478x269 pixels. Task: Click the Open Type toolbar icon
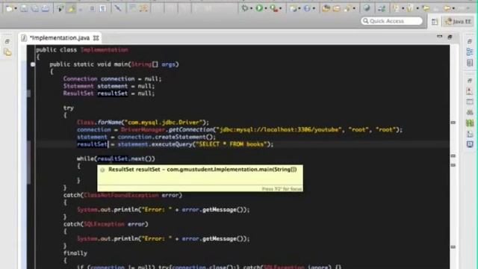(x=326, y=8)
